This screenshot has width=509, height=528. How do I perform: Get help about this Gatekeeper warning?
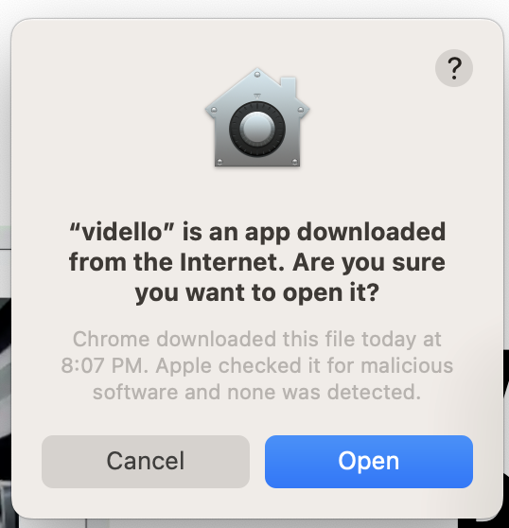454,68
